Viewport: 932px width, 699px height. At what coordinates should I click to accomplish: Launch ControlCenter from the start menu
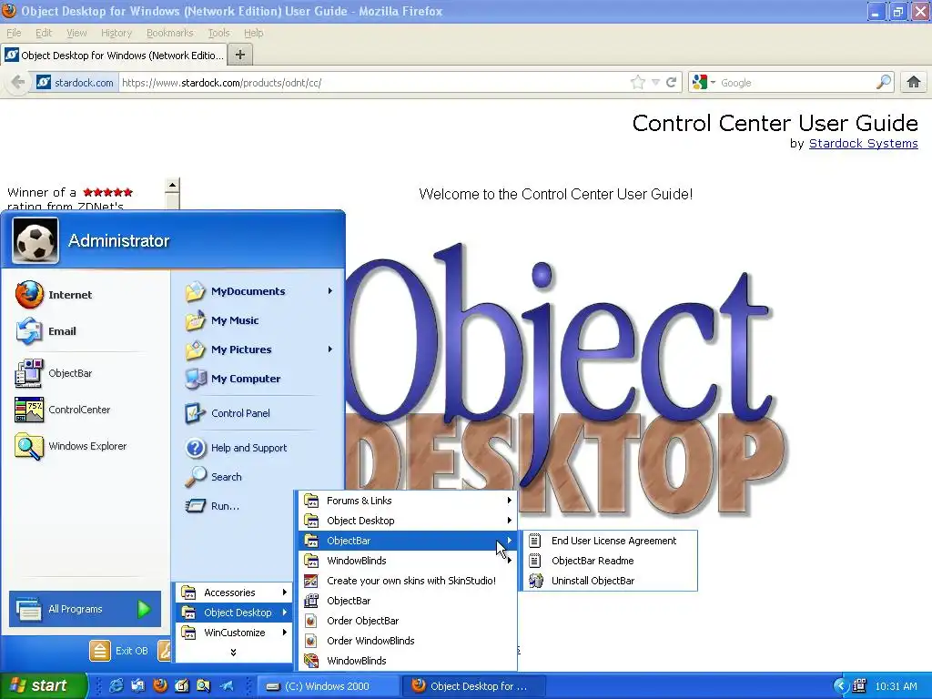coord(63,410)
